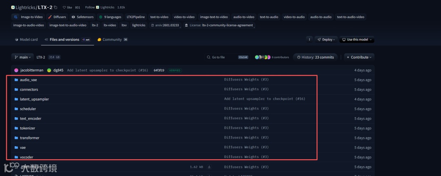Select the ltx-video tag
The width and height of the screenshot is (441, 176).
(110, 25)
